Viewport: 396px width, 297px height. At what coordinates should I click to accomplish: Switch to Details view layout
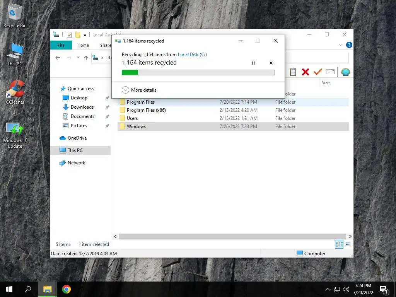[339, 244]
